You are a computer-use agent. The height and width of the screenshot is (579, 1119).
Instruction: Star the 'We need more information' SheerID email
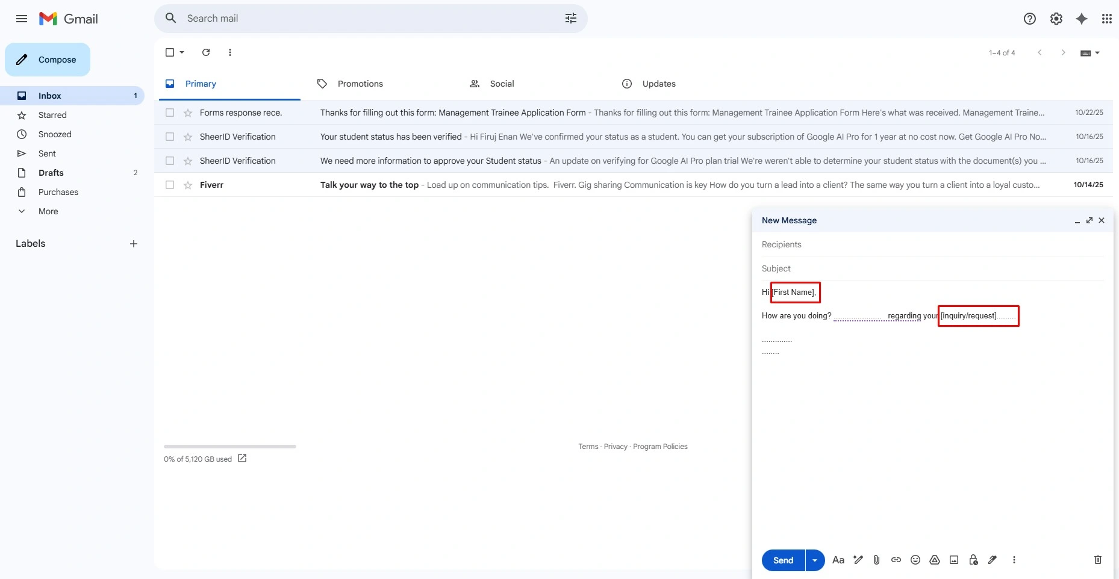point(188,161)
